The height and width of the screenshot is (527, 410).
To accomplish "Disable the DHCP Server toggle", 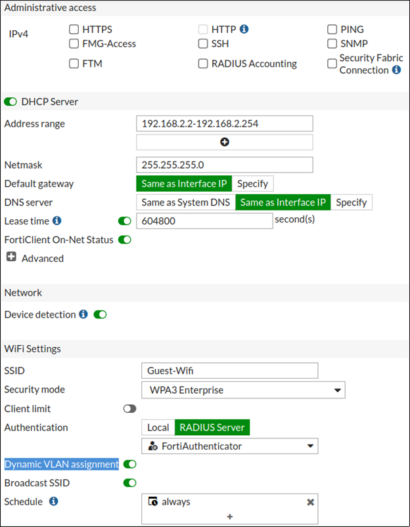I will click(11, 102).
